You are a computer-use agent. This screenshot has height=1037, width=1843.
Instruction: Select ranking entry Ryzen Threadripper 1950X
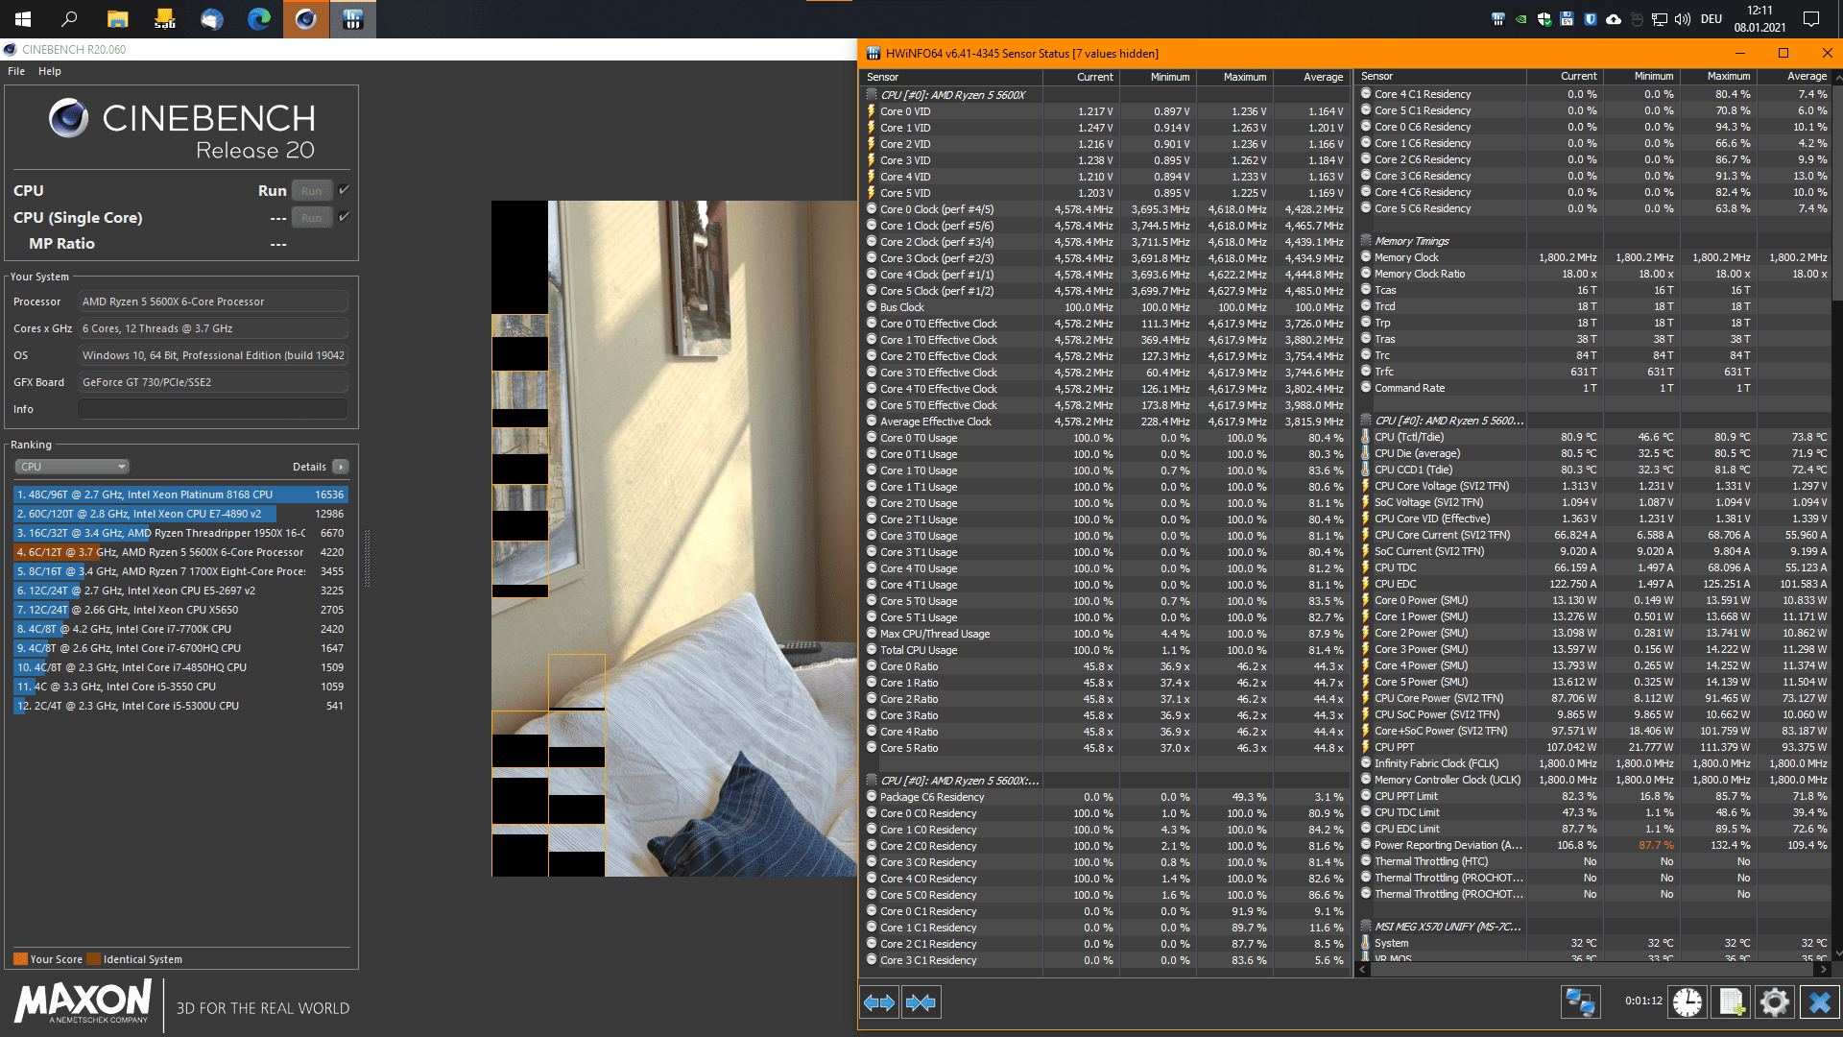click(180, 533)
